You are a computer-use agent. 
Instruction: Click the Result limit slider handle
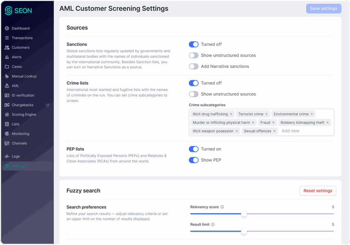tap(244, 231)
